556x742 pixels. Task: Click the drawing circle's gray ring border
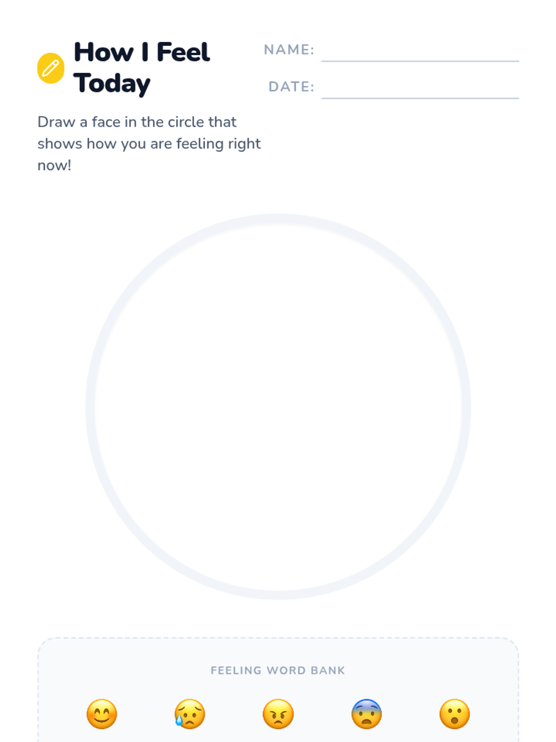[90, 407]
